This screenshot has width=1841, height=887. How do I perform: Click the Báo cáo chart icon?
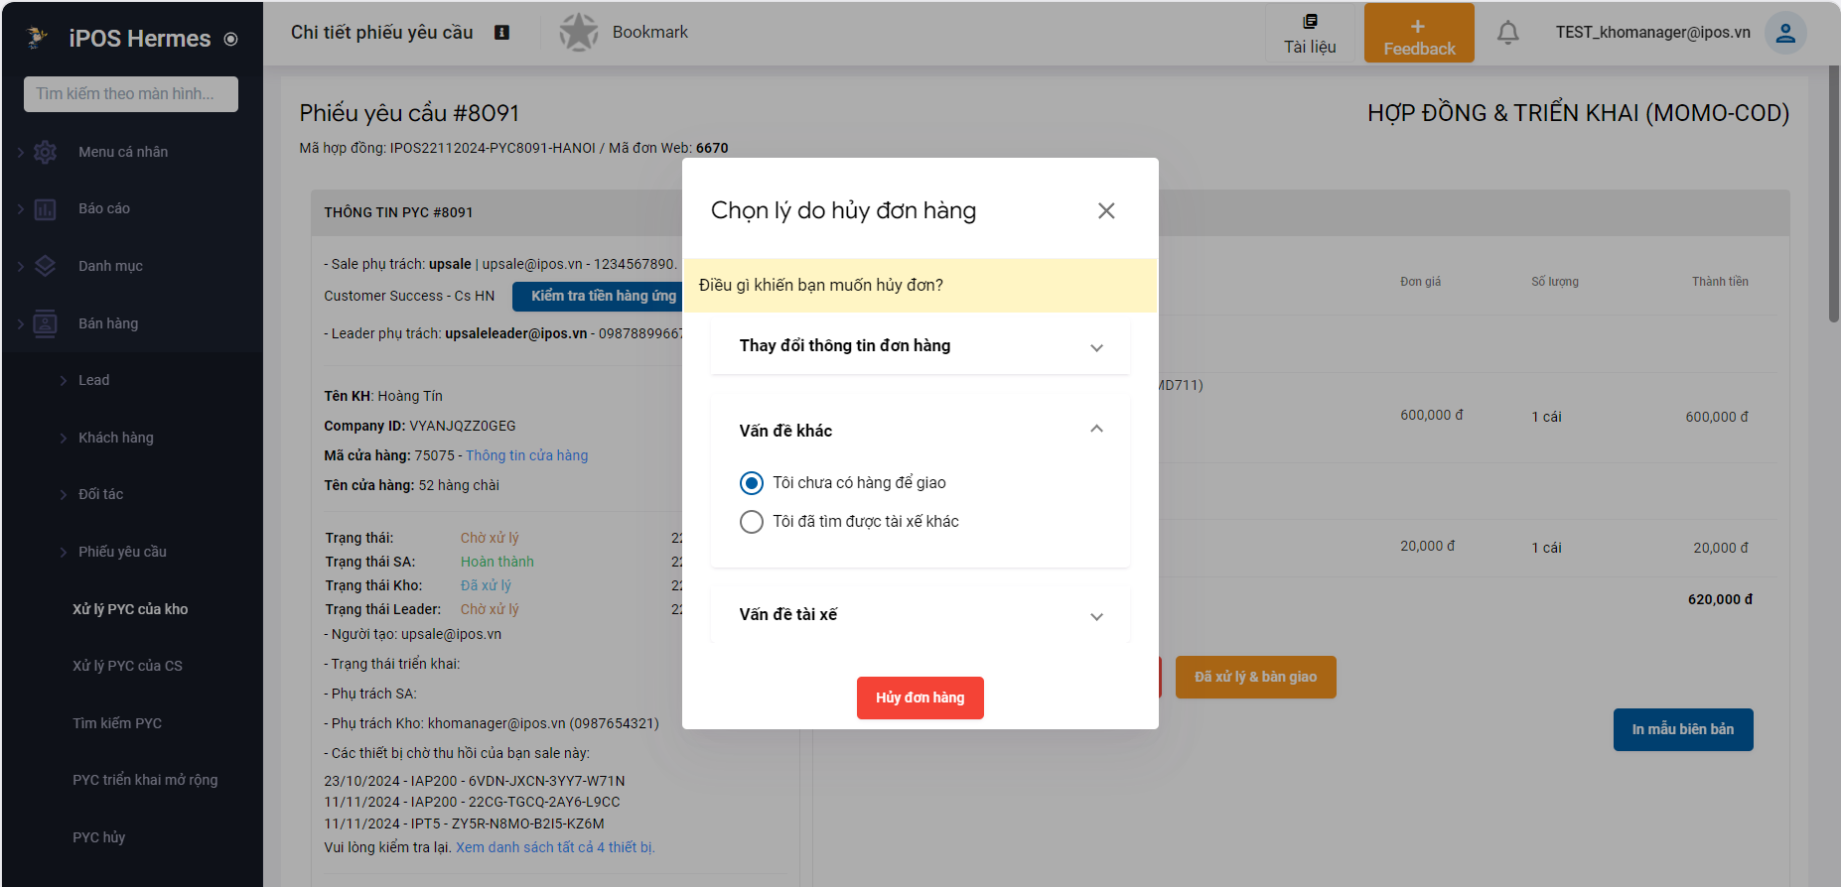(46, 209)
